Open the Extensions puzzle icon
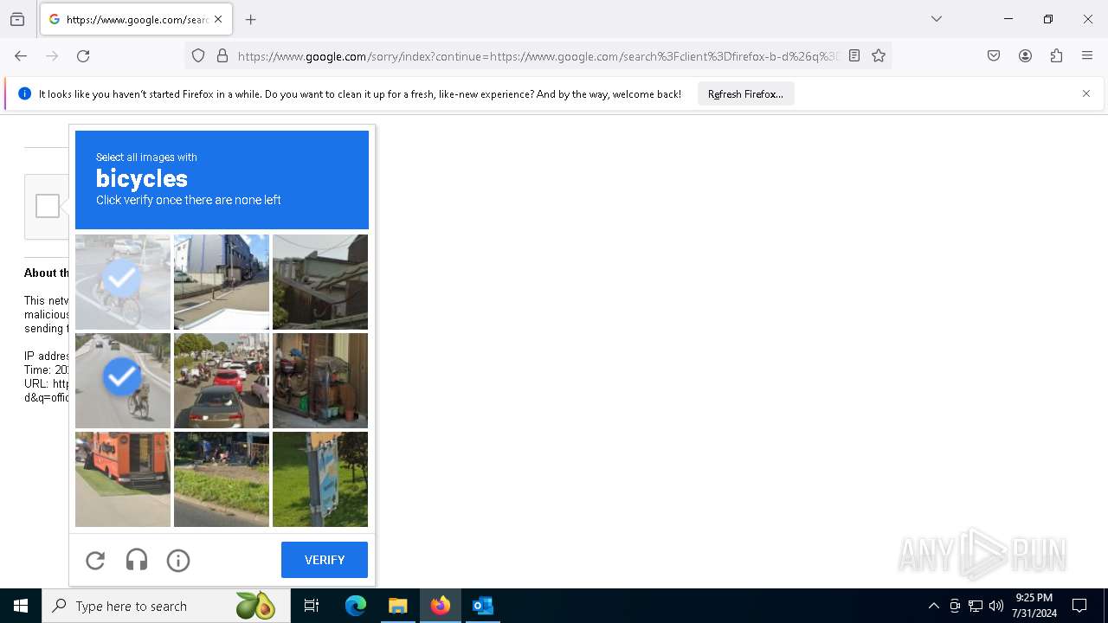Viewport: 1108px width, 623px height. [x=1056, y=56]
